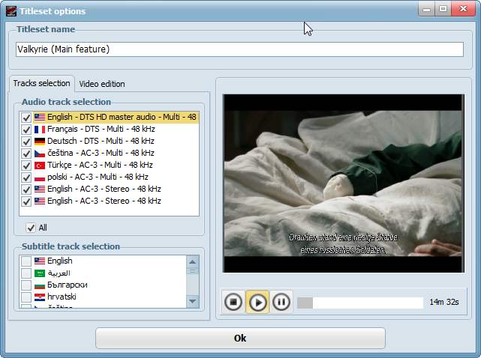Enable the Arabic subtitle track
This screenshot has height=358, width=481.
coord(26,273)
